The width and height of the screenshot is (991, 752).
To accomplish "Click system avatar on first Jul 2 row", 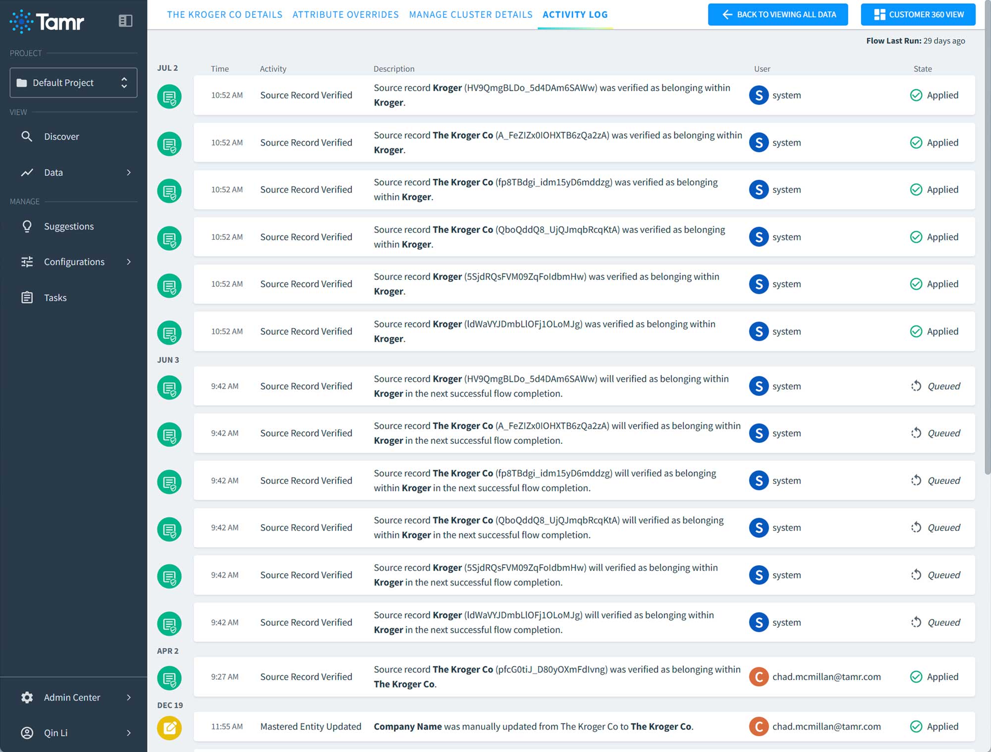I will click(759, 95).
